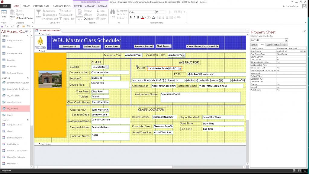309x174 pixels.
Task: Click the align left icon
Action: (159, 17)
